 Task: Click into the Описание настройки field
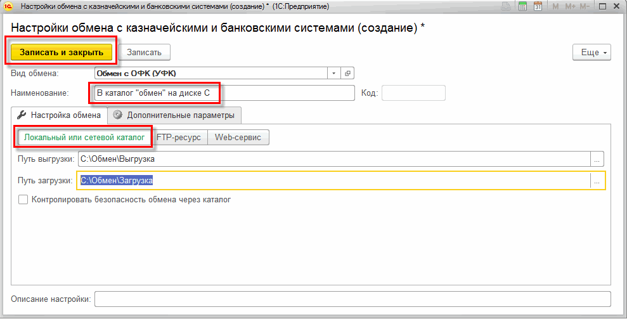coord(352,299)
